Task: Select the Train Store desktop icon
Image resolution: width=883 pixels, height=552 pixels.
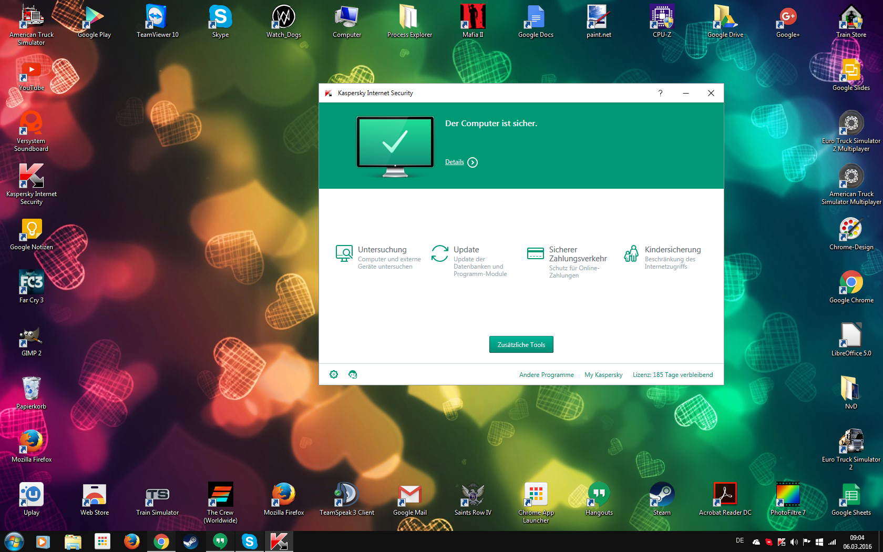Action: [851, 21]
